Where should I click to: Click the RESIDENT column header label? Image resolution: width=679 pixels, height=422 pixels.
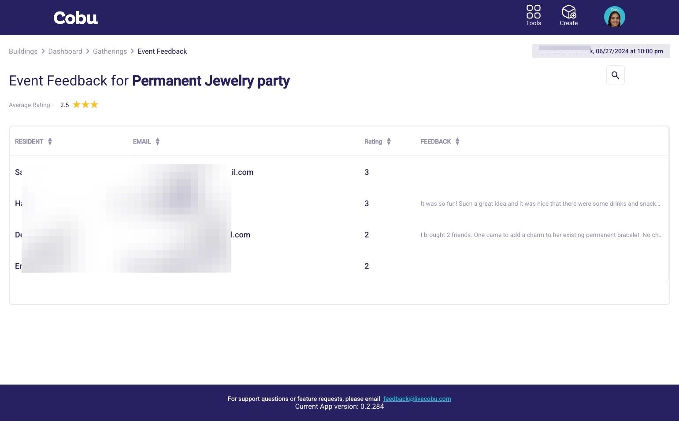[29, 141]
